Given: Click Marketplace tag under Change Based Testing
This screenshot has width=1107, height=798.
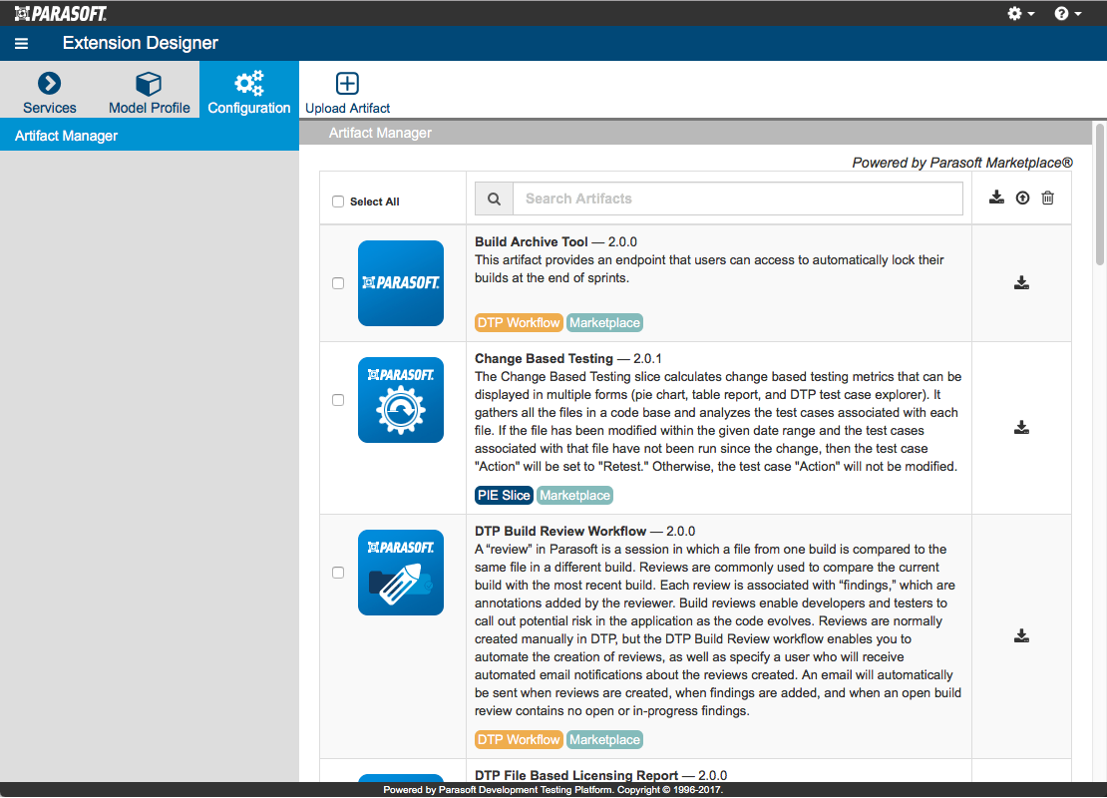Looking at the screenshot, I should pyautogui.click(x=574, y=496).
